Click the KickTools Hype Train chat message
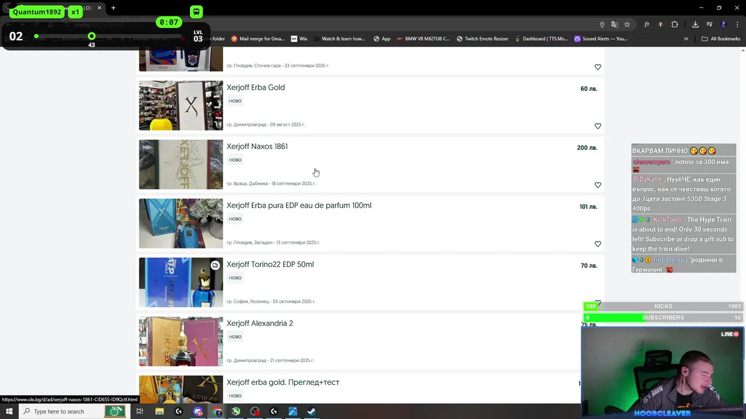The width and height of the screenshot is (746, 419). click(x=683, y=234)
